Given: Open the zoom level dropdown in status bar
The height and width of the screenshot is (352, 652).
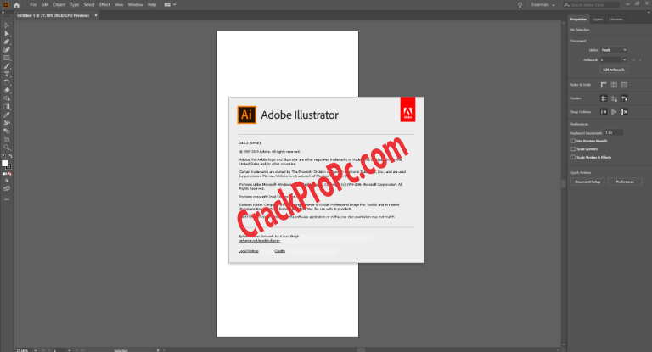Looking at the screenshot, I should [x=36, y=350].
